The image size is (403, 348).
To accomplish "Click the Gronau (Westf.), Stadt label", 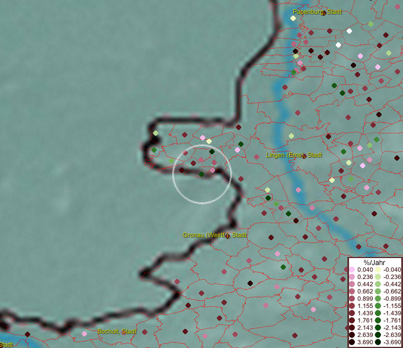I will [x=215, y=235].
